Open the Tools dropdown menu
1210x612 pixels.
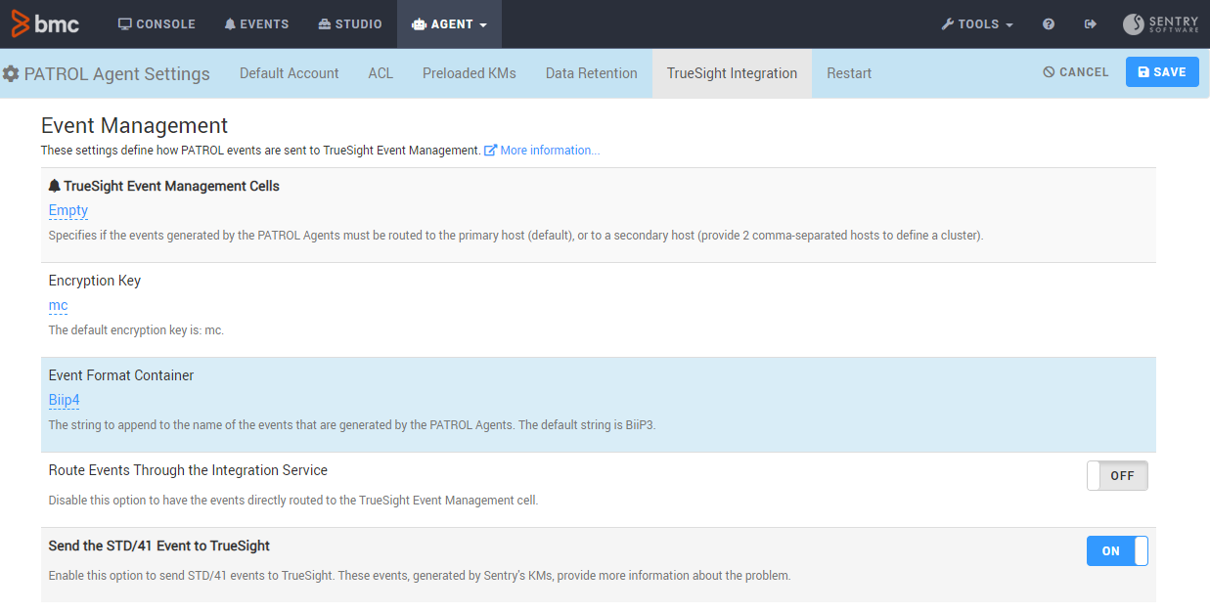(976, 24)
